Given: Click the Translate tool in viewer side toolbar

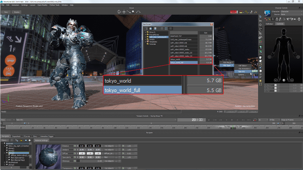Looking at the screenshot, I should (x=260, y=25).
